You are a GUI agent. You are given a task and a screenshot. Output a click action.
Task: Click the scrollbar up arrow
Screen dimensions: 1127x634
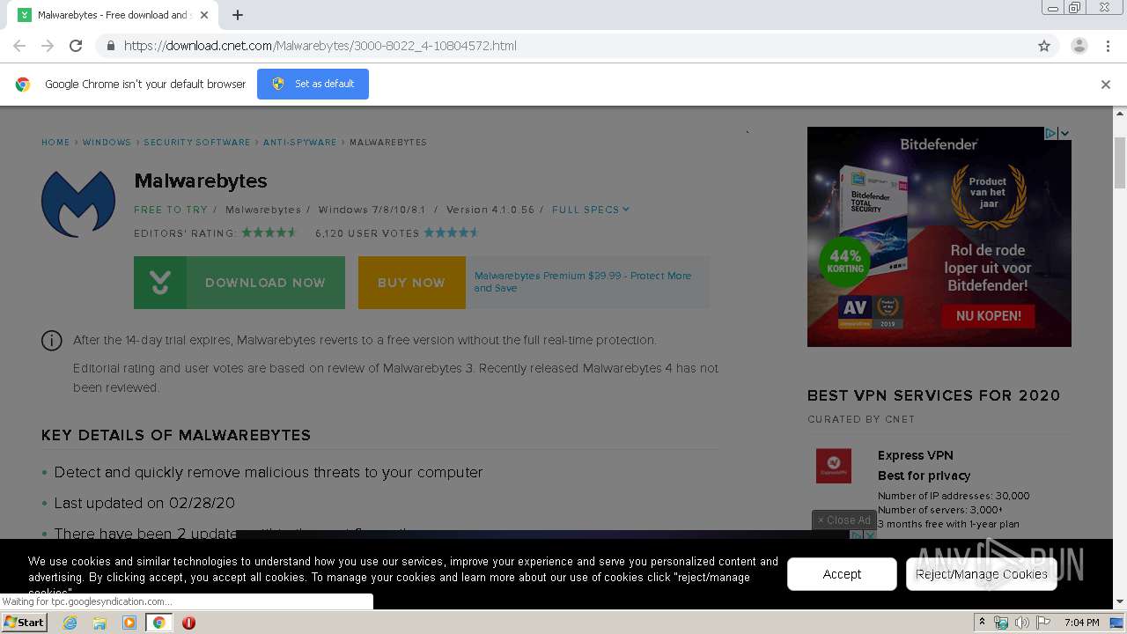1120,114
